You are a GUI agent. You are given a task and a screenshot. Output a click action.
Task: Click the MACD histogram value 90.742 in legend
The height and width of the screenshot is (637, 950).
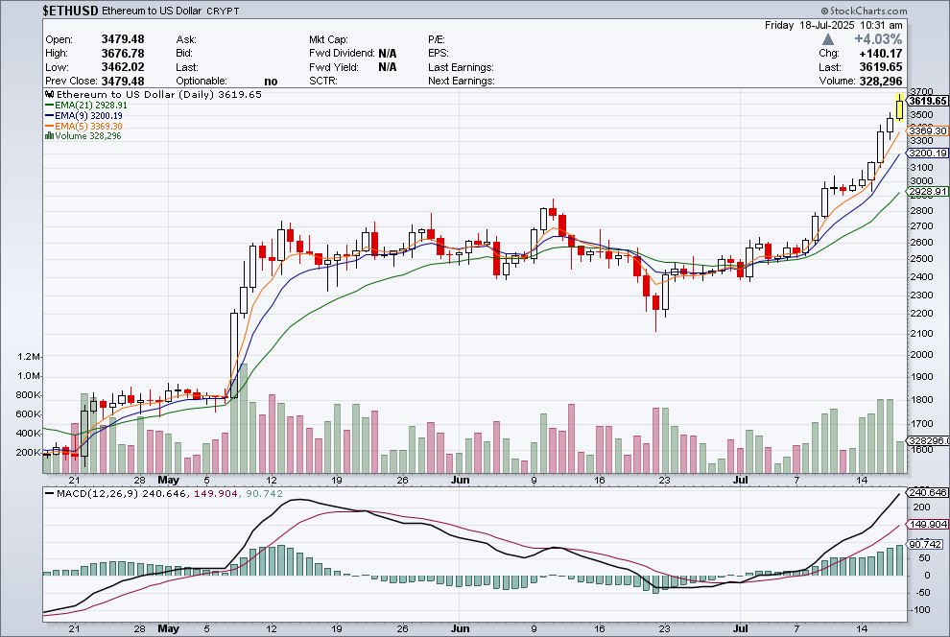click(x=264, y=493)
